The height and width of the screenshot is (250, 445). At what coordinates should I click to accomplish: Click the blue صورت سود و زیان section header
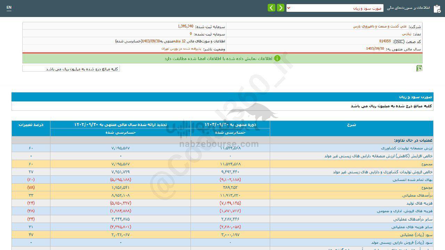point(222,97)
